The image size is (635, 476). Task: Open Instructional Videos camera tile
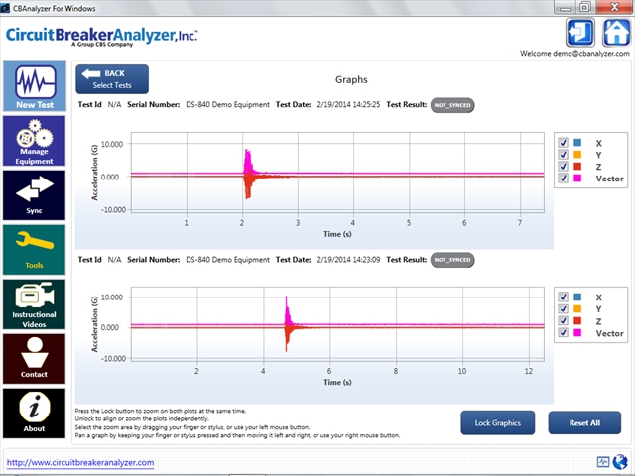[x=35, y=304]
